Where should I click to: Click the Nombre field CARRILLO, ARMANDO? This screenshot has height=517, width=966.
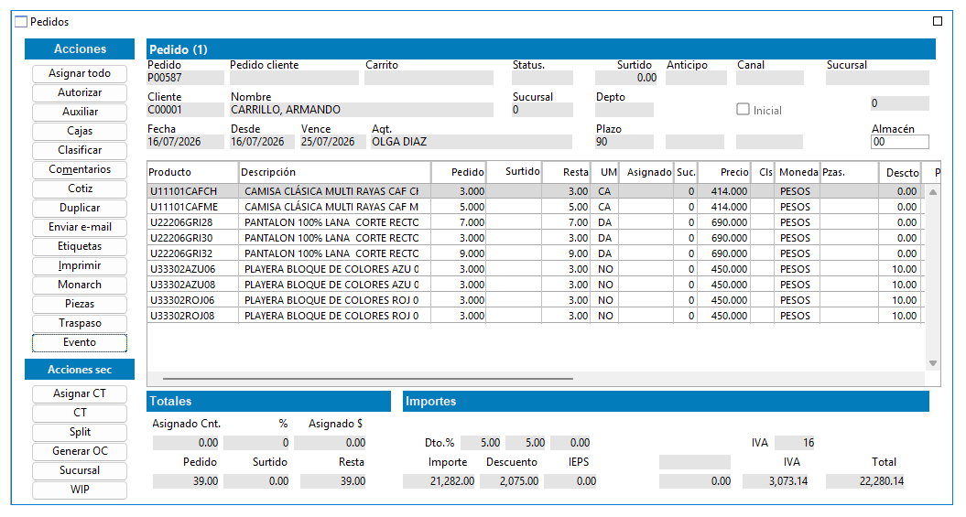[x=362, y=110]
